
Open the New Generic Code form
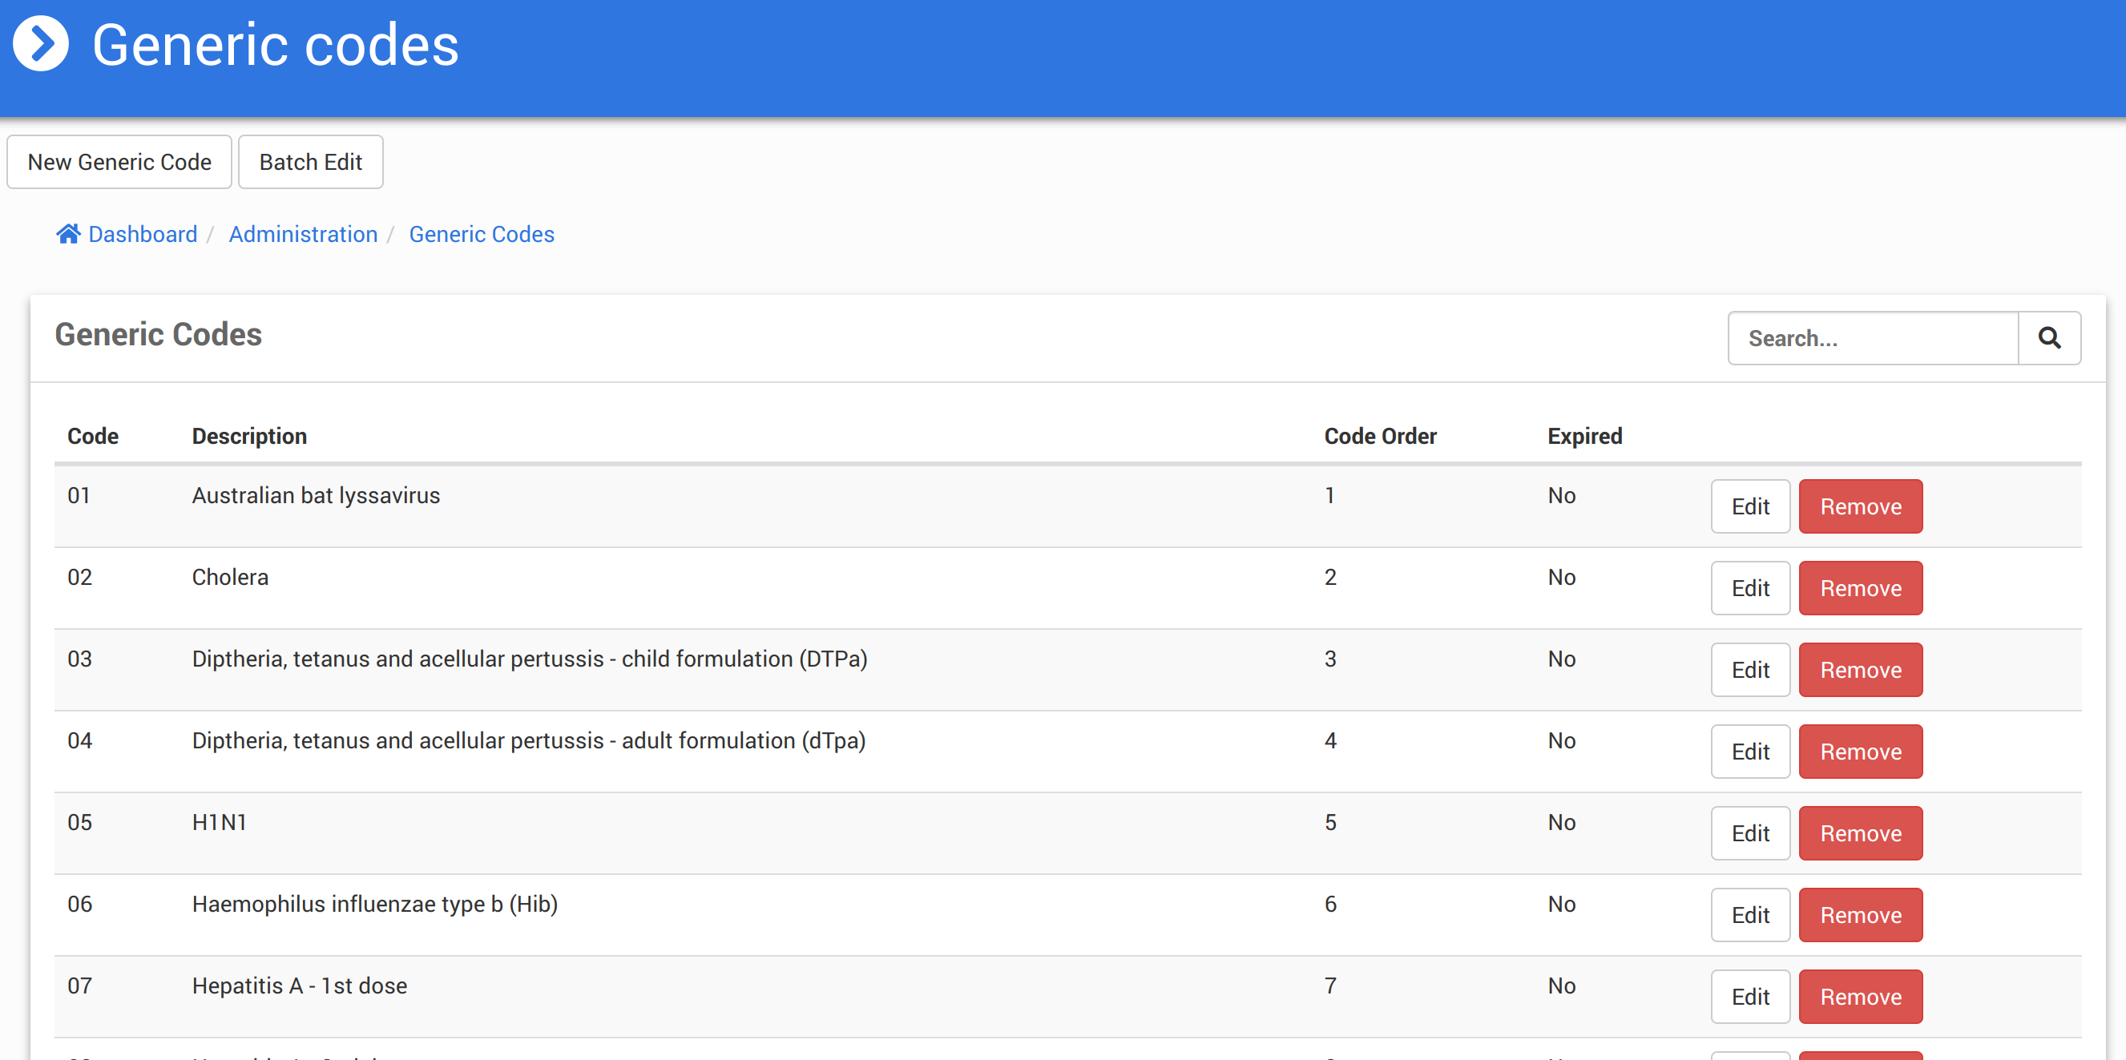click(x=119, y=162)
